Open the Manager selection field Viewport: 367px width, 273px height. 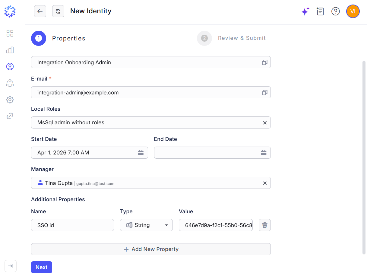151,183
